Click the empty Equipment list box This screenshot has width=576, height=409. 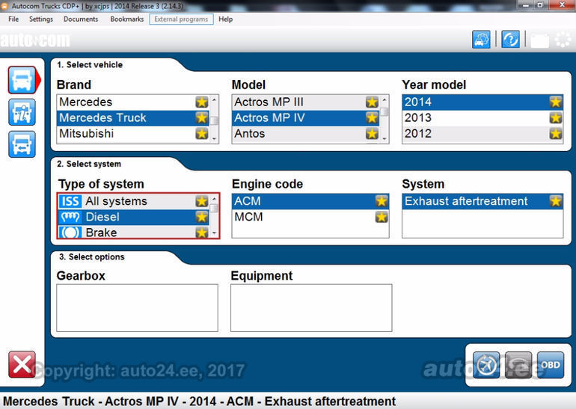tap(311, 307)
